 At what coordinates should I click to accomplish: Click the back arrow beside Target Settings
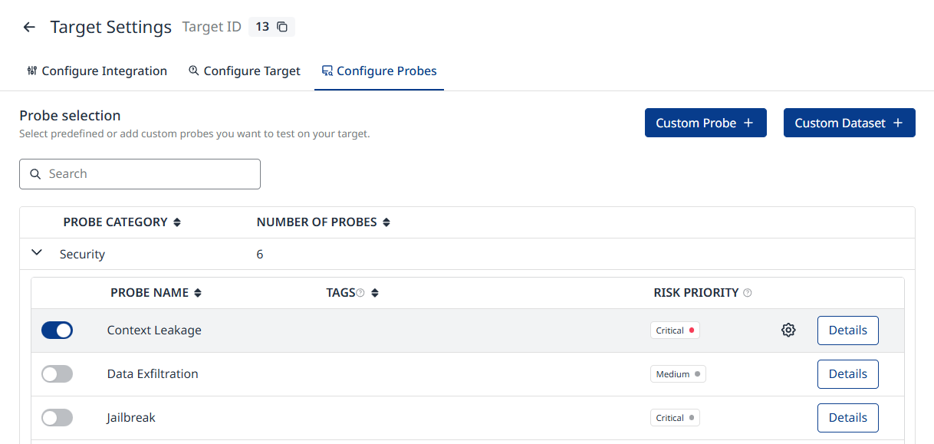(29, 28)
